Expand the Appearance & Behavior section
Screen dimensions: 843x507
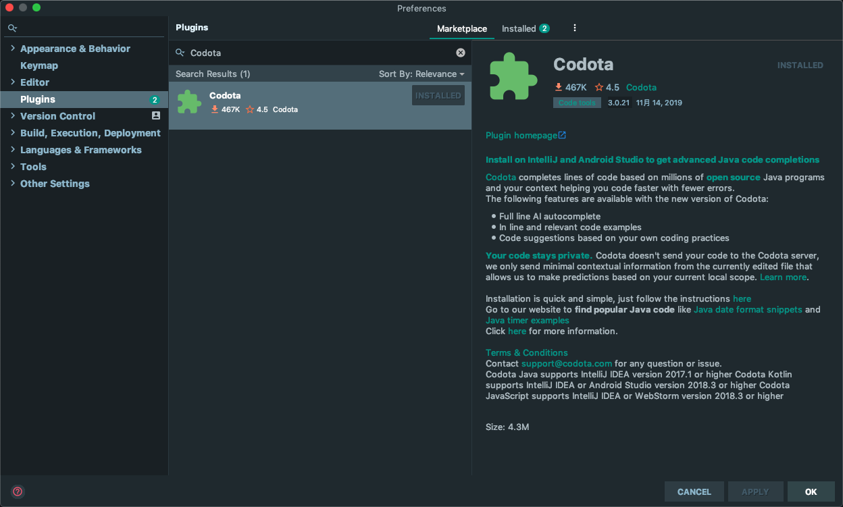(13, 49)
